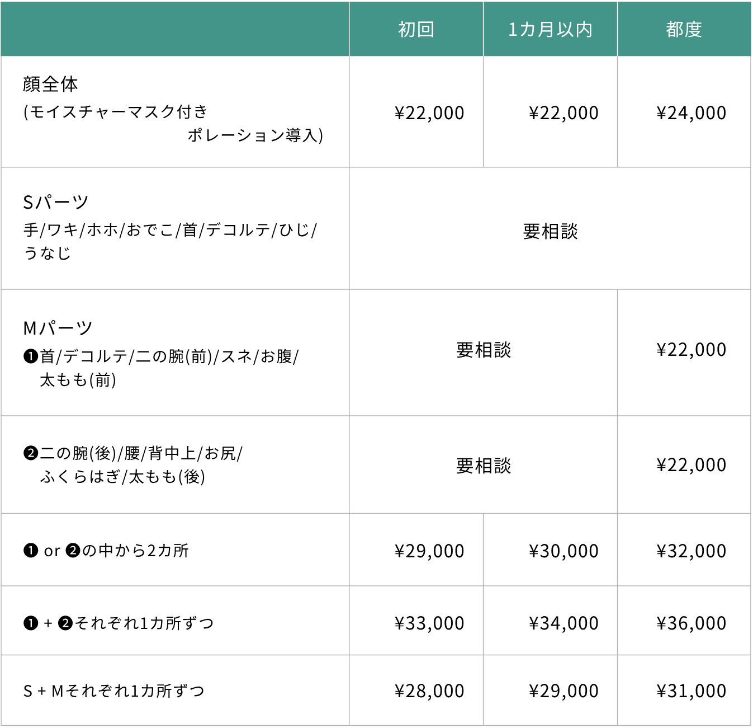Click the 都度 column header
The height and width of the screenshot is (728, 753).
684,29
